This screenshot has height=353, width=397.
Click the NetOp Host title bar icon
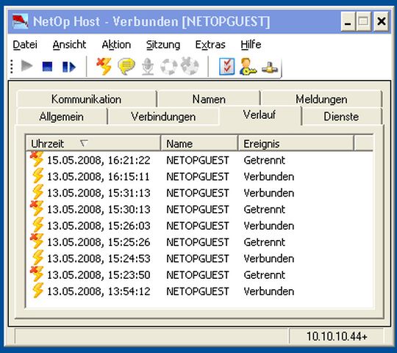[21, 21]
